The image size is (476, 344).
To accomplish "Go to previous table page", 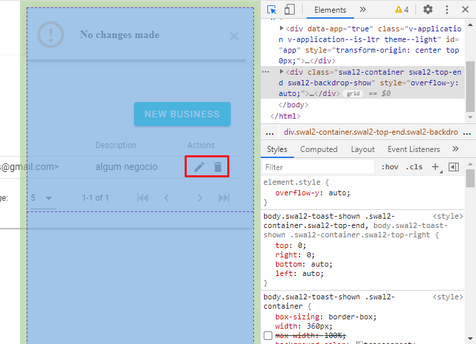I will click(x=167, y=198).
